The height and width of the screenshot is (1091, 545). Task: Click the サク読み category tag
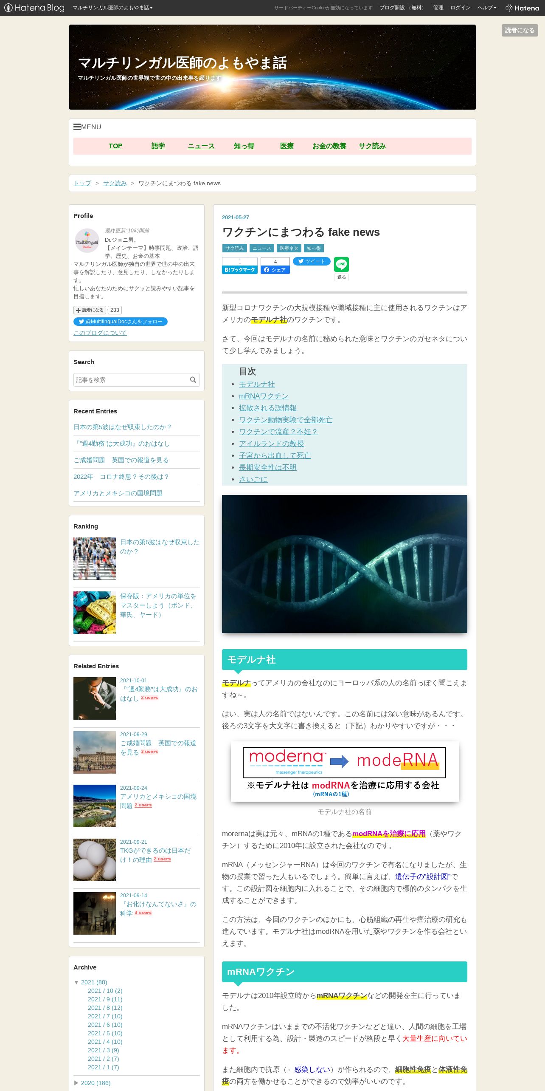(x=235, y=248)
